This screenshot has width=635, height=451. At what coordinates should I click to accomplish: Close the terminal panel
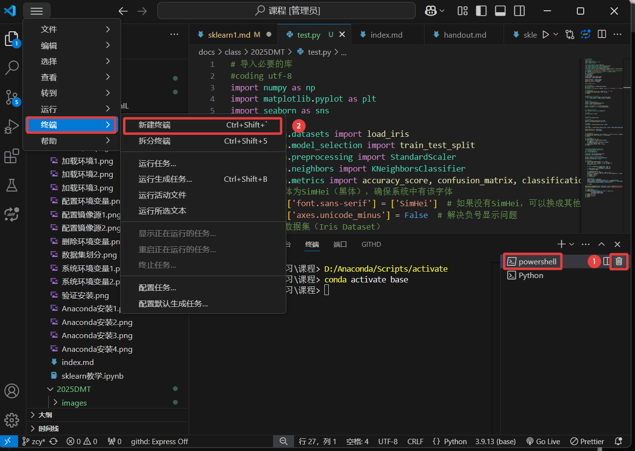(617, 244)
